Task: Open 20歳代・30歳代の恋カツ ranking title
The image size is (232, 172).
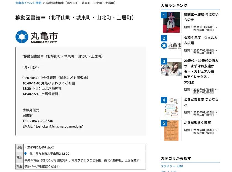Action: point(201,71)
